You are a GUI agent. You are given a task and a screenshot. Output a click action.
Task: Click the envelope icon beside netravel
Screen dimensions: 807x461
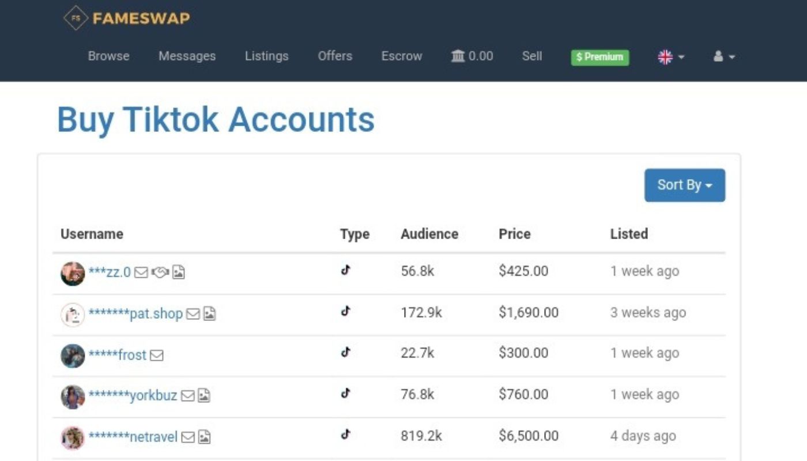(x=188, y=437)
